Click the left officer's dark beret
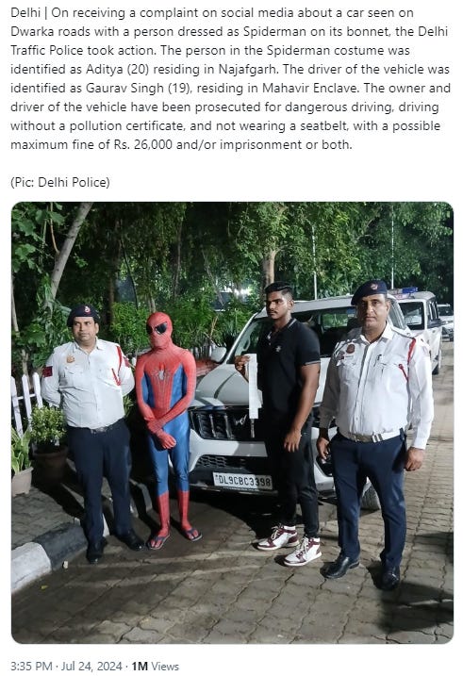Screen dimensions: 463x676 [83, 313]
